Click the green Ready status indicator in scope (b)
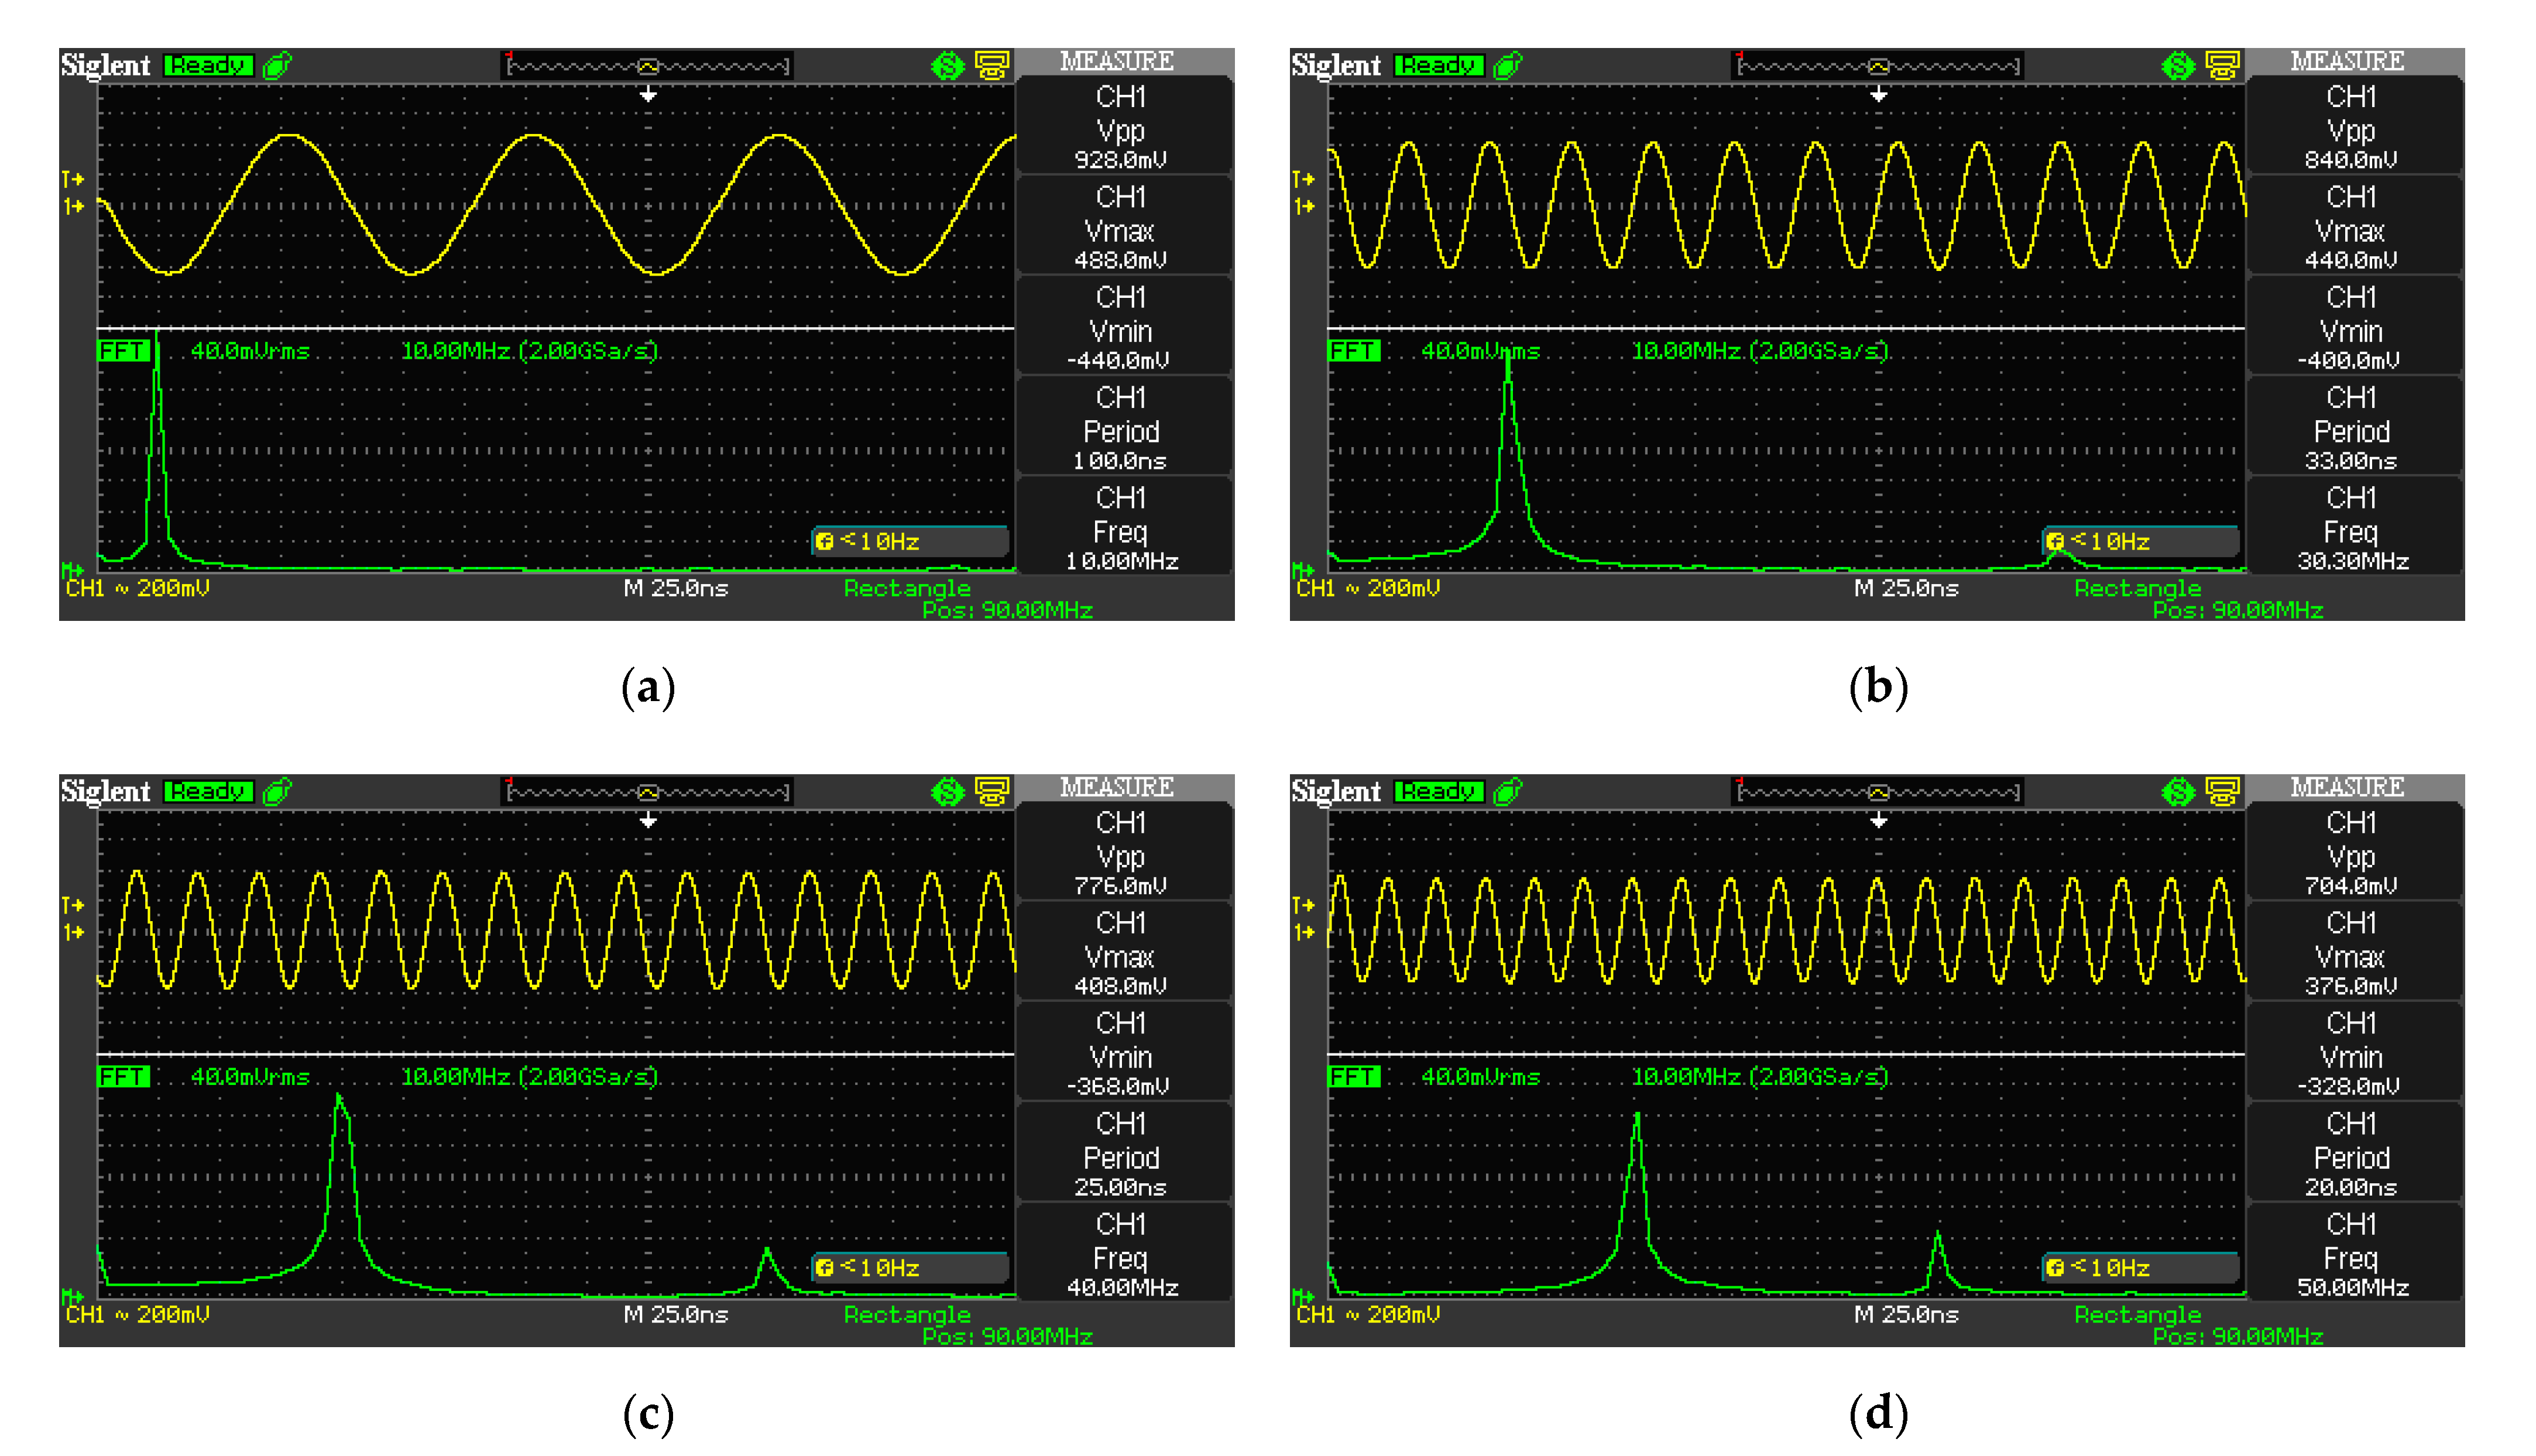Image resolution: width=2536 pixels, height=1456 pixels. click(x=1439, y=65)
